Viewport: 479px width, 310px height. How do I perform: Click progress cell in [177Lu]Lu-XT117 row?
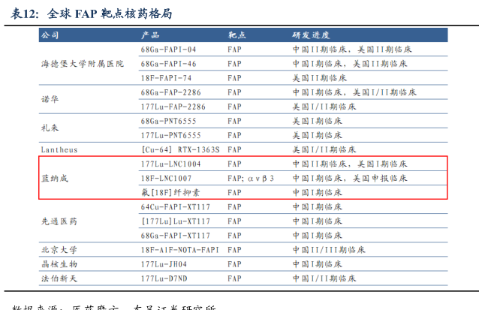pos(317,221)
